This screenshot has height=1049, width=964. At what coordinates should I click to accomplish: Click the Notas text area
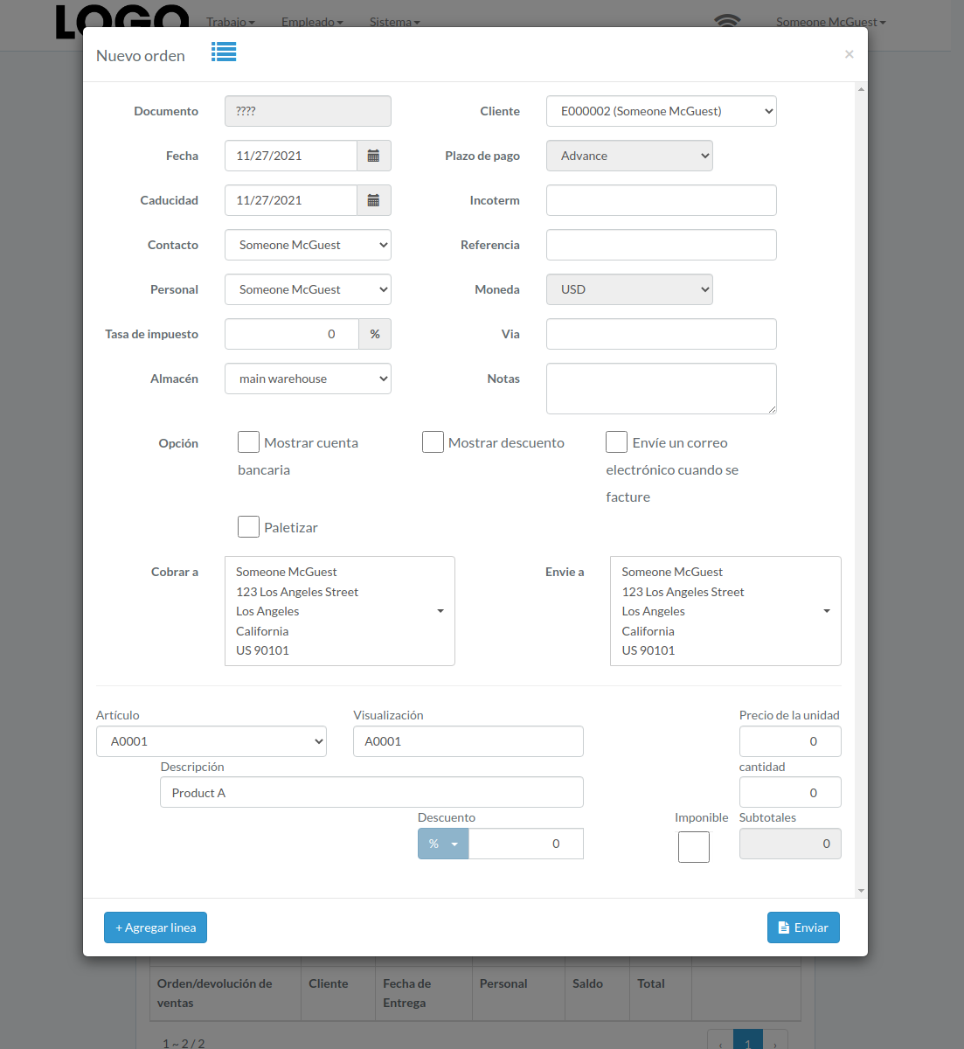coord(662,388)
